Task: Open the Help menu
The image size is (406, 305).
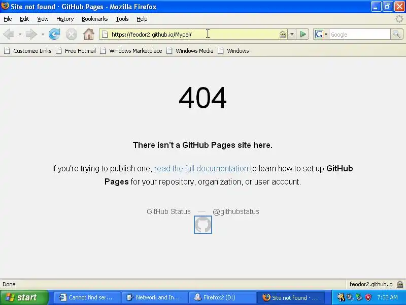Action: (x=142, y=19)
